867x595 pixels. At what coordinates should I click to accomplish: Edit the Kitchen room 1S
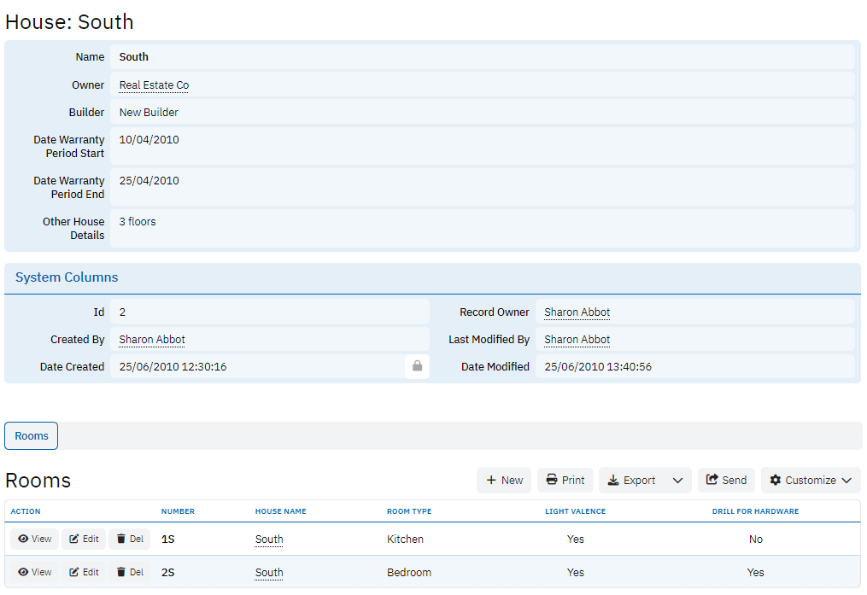[x=84, y=539]
